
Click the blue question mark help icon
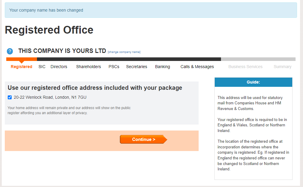(x=10, y=51)
